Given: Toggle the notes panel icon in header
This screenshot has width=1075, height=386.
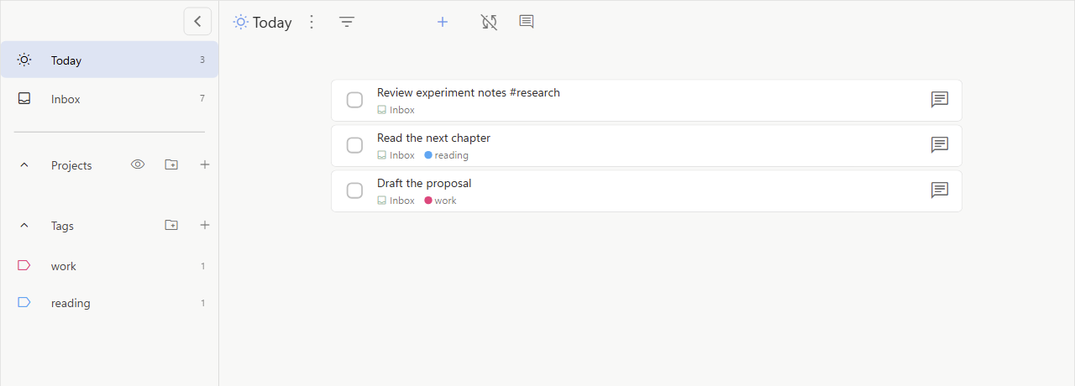Looking at the screenshot, I should 527,22.
